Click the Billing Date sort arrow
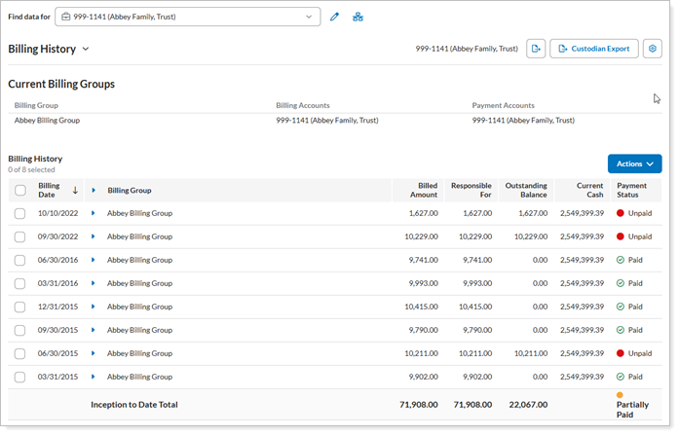This screenshot has width=679, height=435. pyautogui.click(x=75, y=191)
